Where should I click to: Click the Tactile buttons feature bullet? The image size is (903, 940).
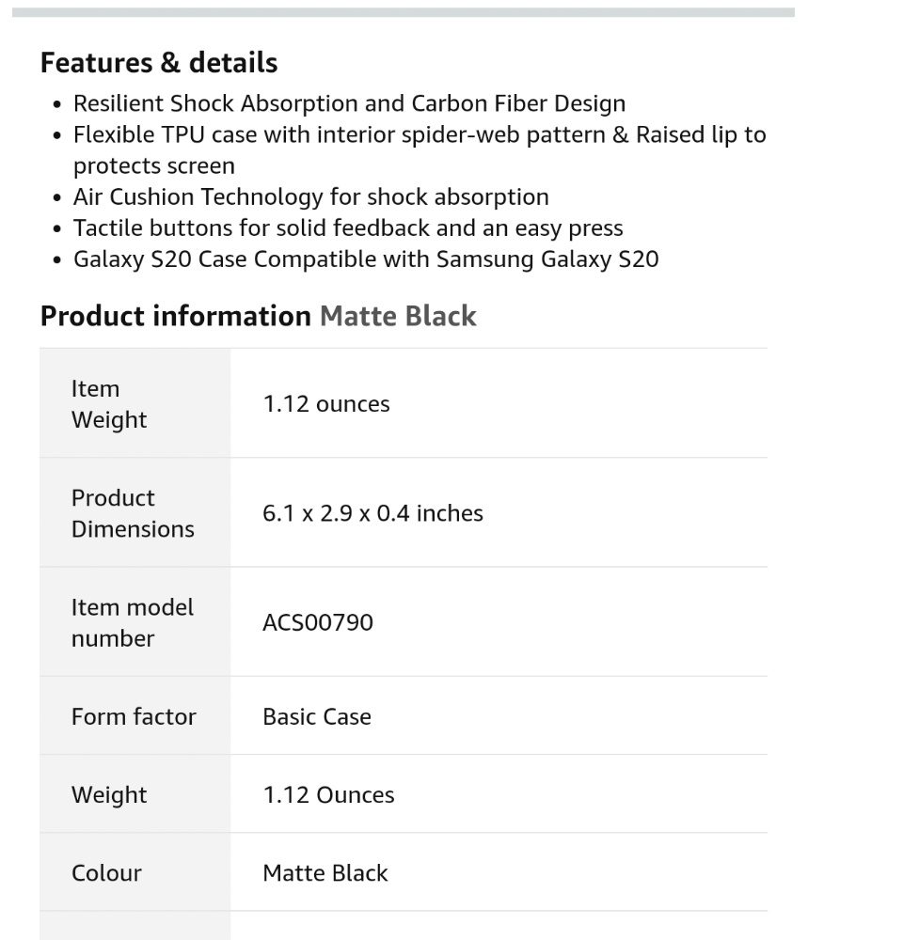(x=348, y=228)
